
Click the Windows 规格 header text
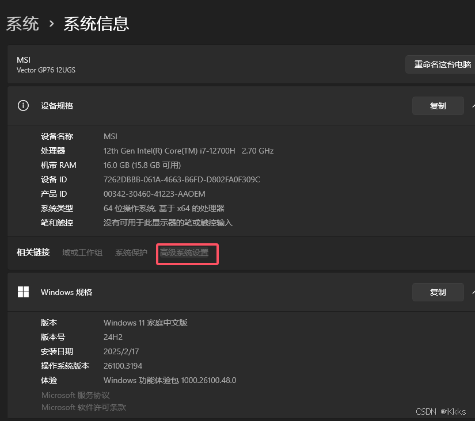(x=66, y=292)
